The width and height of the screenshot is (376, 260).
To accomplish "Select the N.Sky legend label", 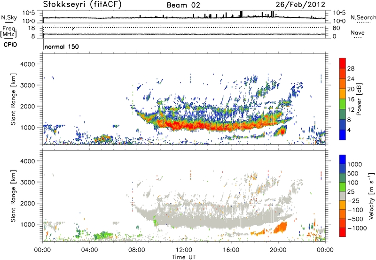I will (x=9, y=17).
